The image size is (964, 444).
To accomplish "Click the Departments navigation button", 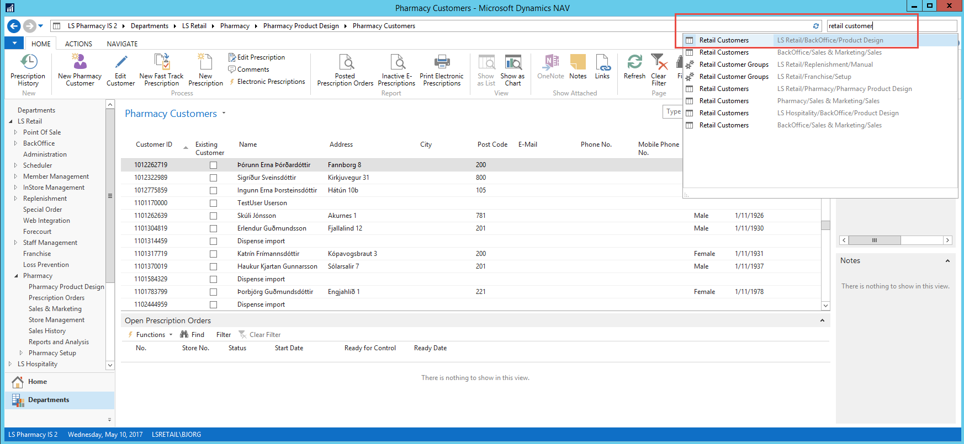I will (x=49, y=400).
